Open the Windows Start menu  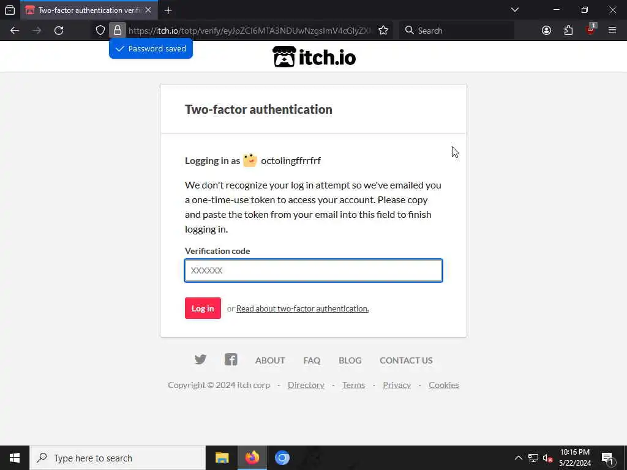(15, 458)
